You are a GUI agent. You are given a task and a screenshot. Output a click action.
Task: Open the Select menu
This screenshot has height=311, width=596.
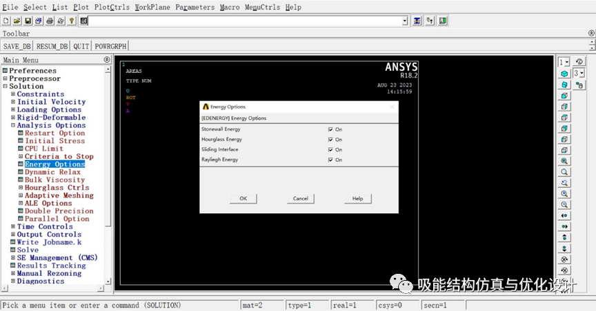[x=35, y=7]
